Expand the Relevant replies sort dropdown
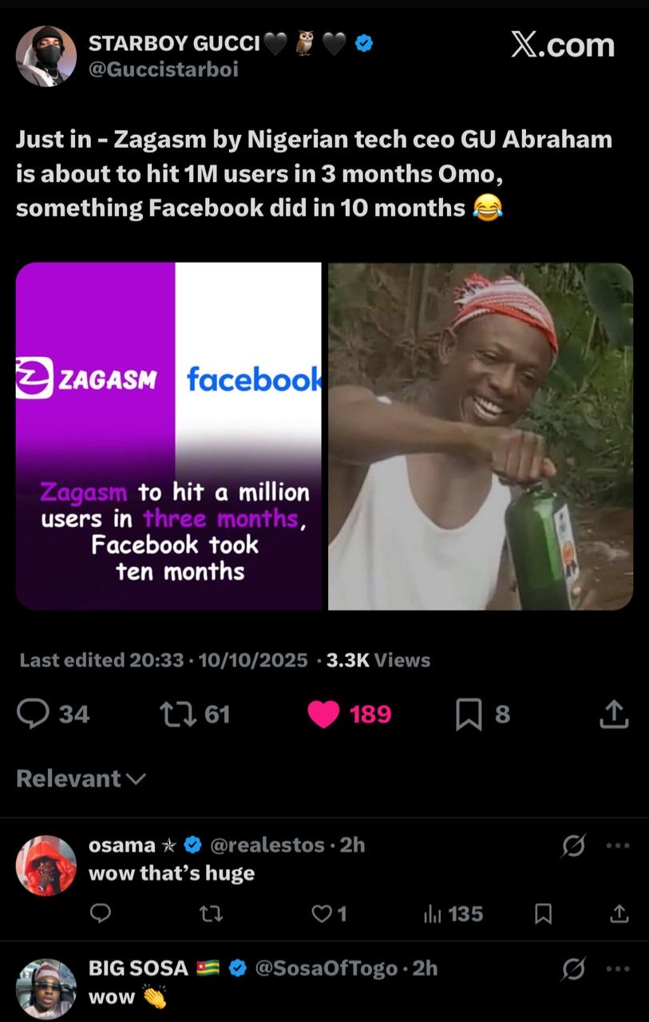Screen dimensions: 649x1022 pyautogui.click(x=81, y=778)
